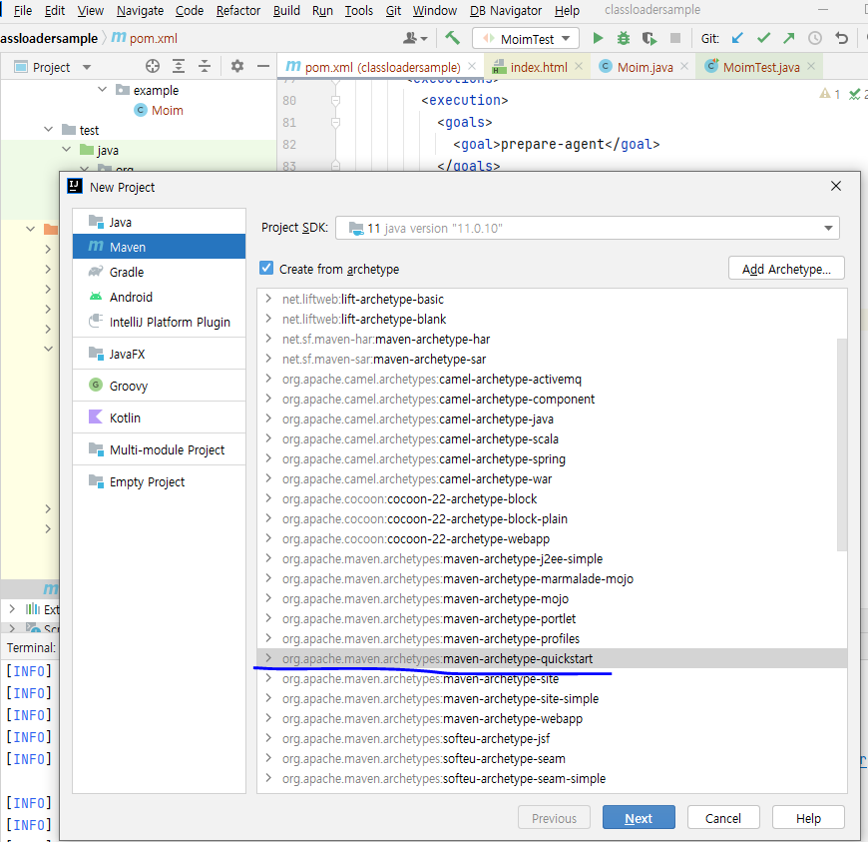Open Project view selector dropdown
The width and height of the screenshot is (868, 842).
coord(87,67)
